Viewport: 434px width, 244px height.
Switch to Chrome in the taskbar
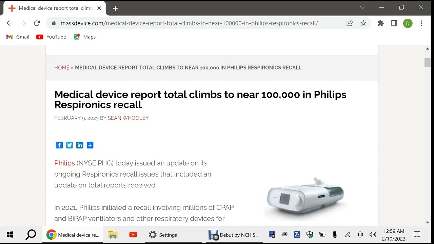click(x=73, y=235)
